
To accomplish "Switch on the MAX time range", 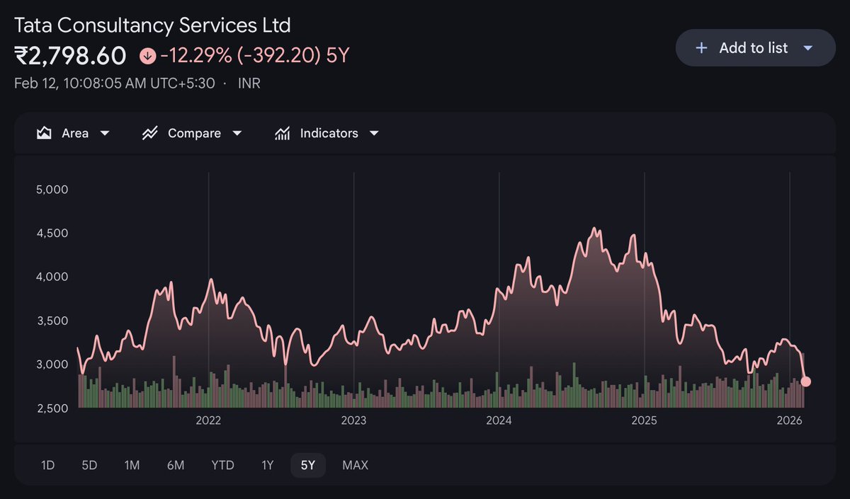I will 355,465.
